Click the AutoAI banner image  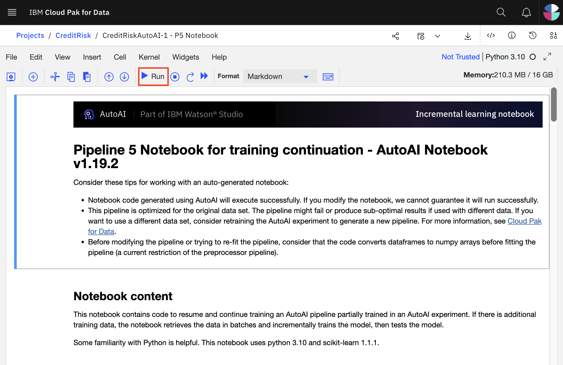(x=308, y=114)
